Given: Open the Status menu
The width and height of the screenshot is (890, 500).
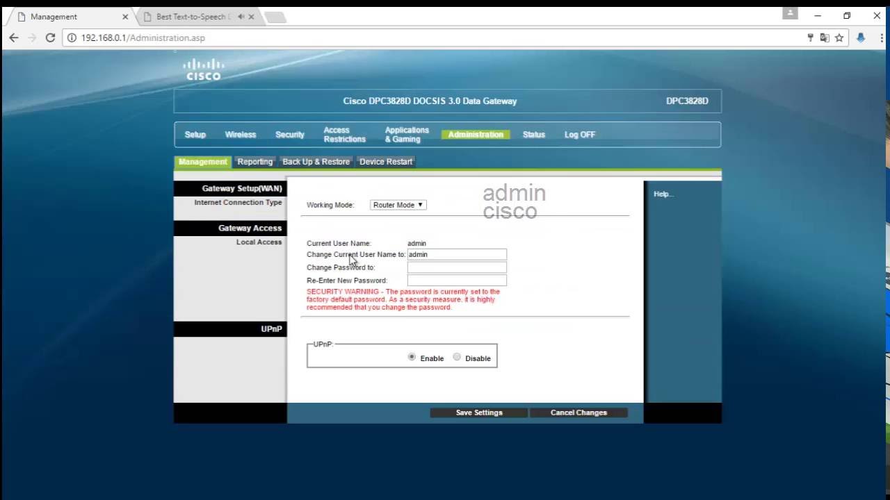Looking at the screenshot, I should 534,135.
